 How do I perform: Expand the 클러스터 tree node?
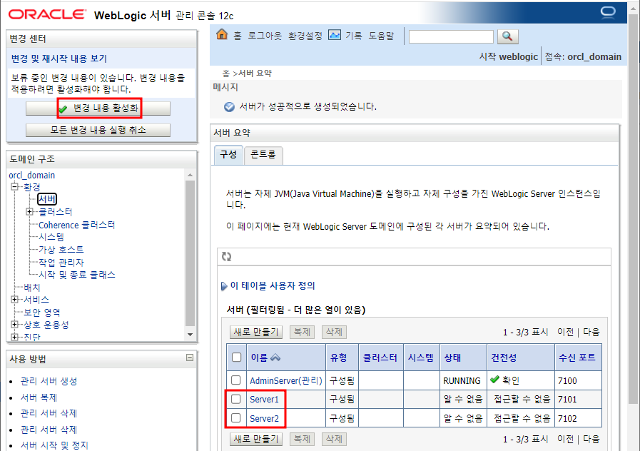pos(29,211)
